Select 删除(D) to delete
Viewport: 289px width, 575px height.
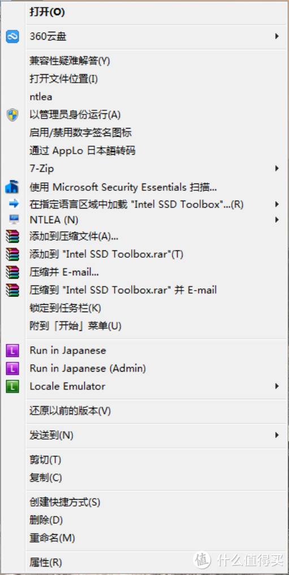[46, 519]
